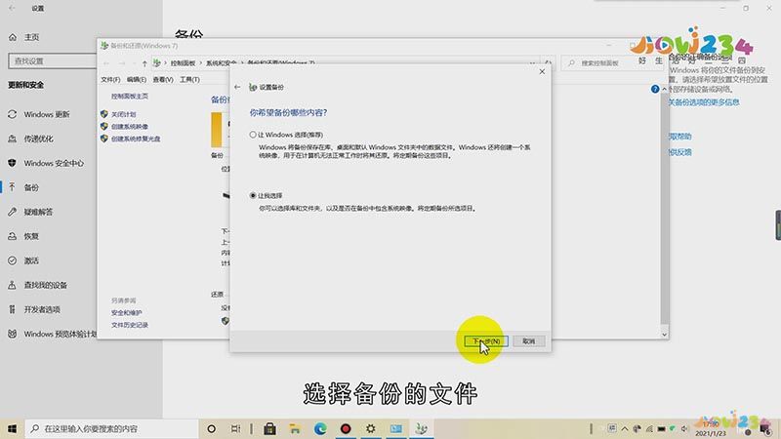Open 传递优化 in Settings sidebar

tap(38, 139)
